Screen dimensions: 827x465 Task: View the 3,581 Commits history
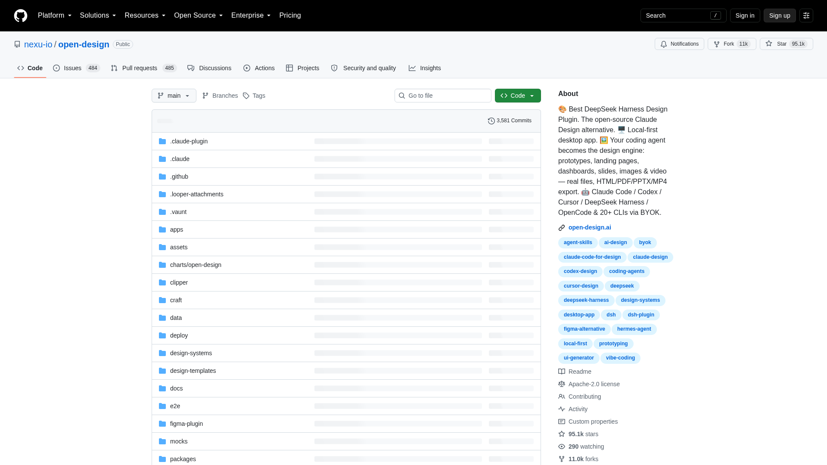(x=510, y=121)
